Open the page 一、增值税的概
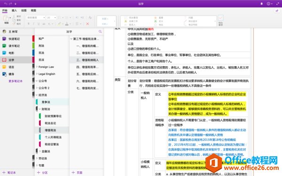Image resolution: width=282 pixels, height=176 pixels. pyautogui.click(x=86, y=46)
